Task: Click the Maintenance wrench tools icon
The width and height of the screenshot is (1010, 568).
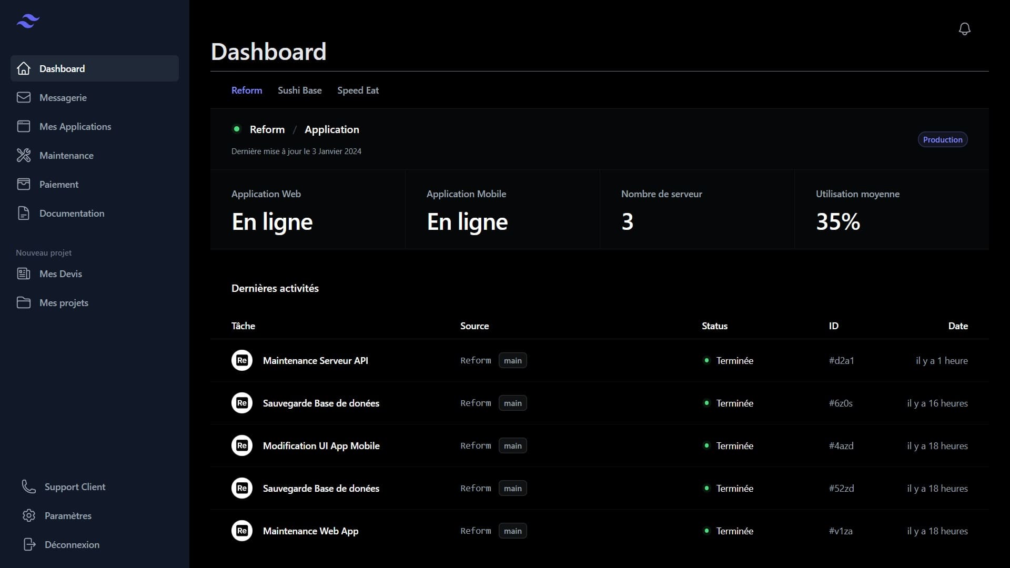Action: [24, 155]
